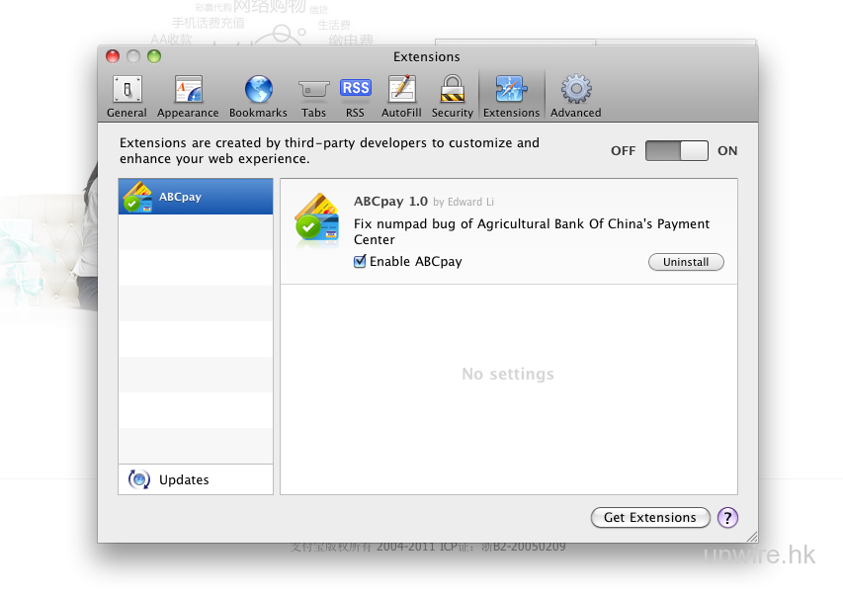Select ABCpay in the extensions list
Viewport: 843px width, 597px height.
click(x=196, y=197)
